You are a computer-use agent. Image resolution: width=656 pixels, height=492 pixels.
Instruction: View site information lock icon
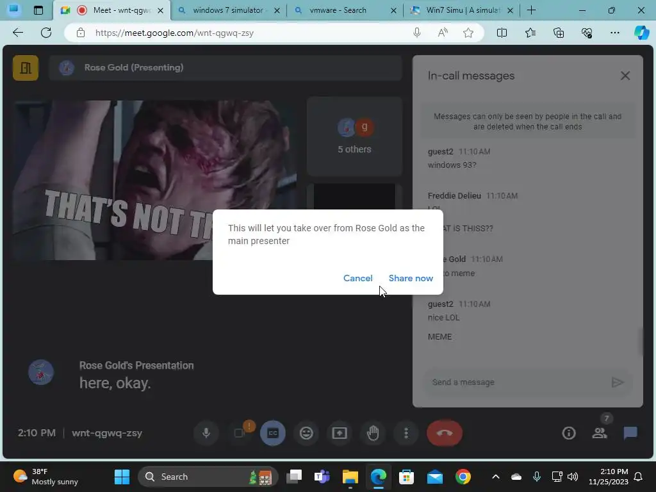pos(80,33)
